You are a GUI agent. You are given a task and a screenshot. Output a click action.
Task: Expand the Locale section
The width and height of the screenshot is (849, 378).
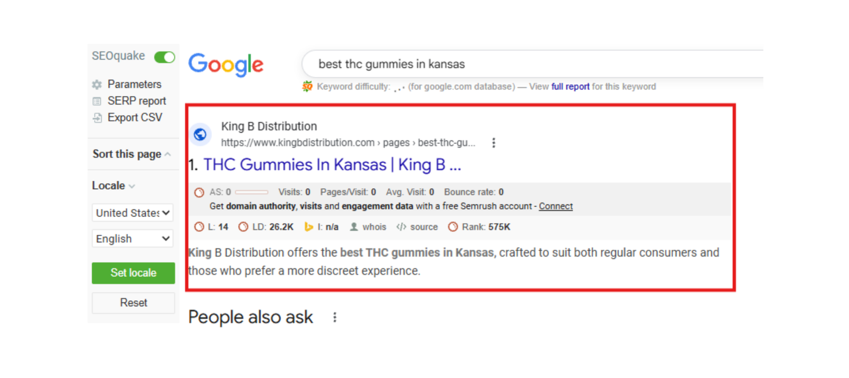tap(132, 186)
